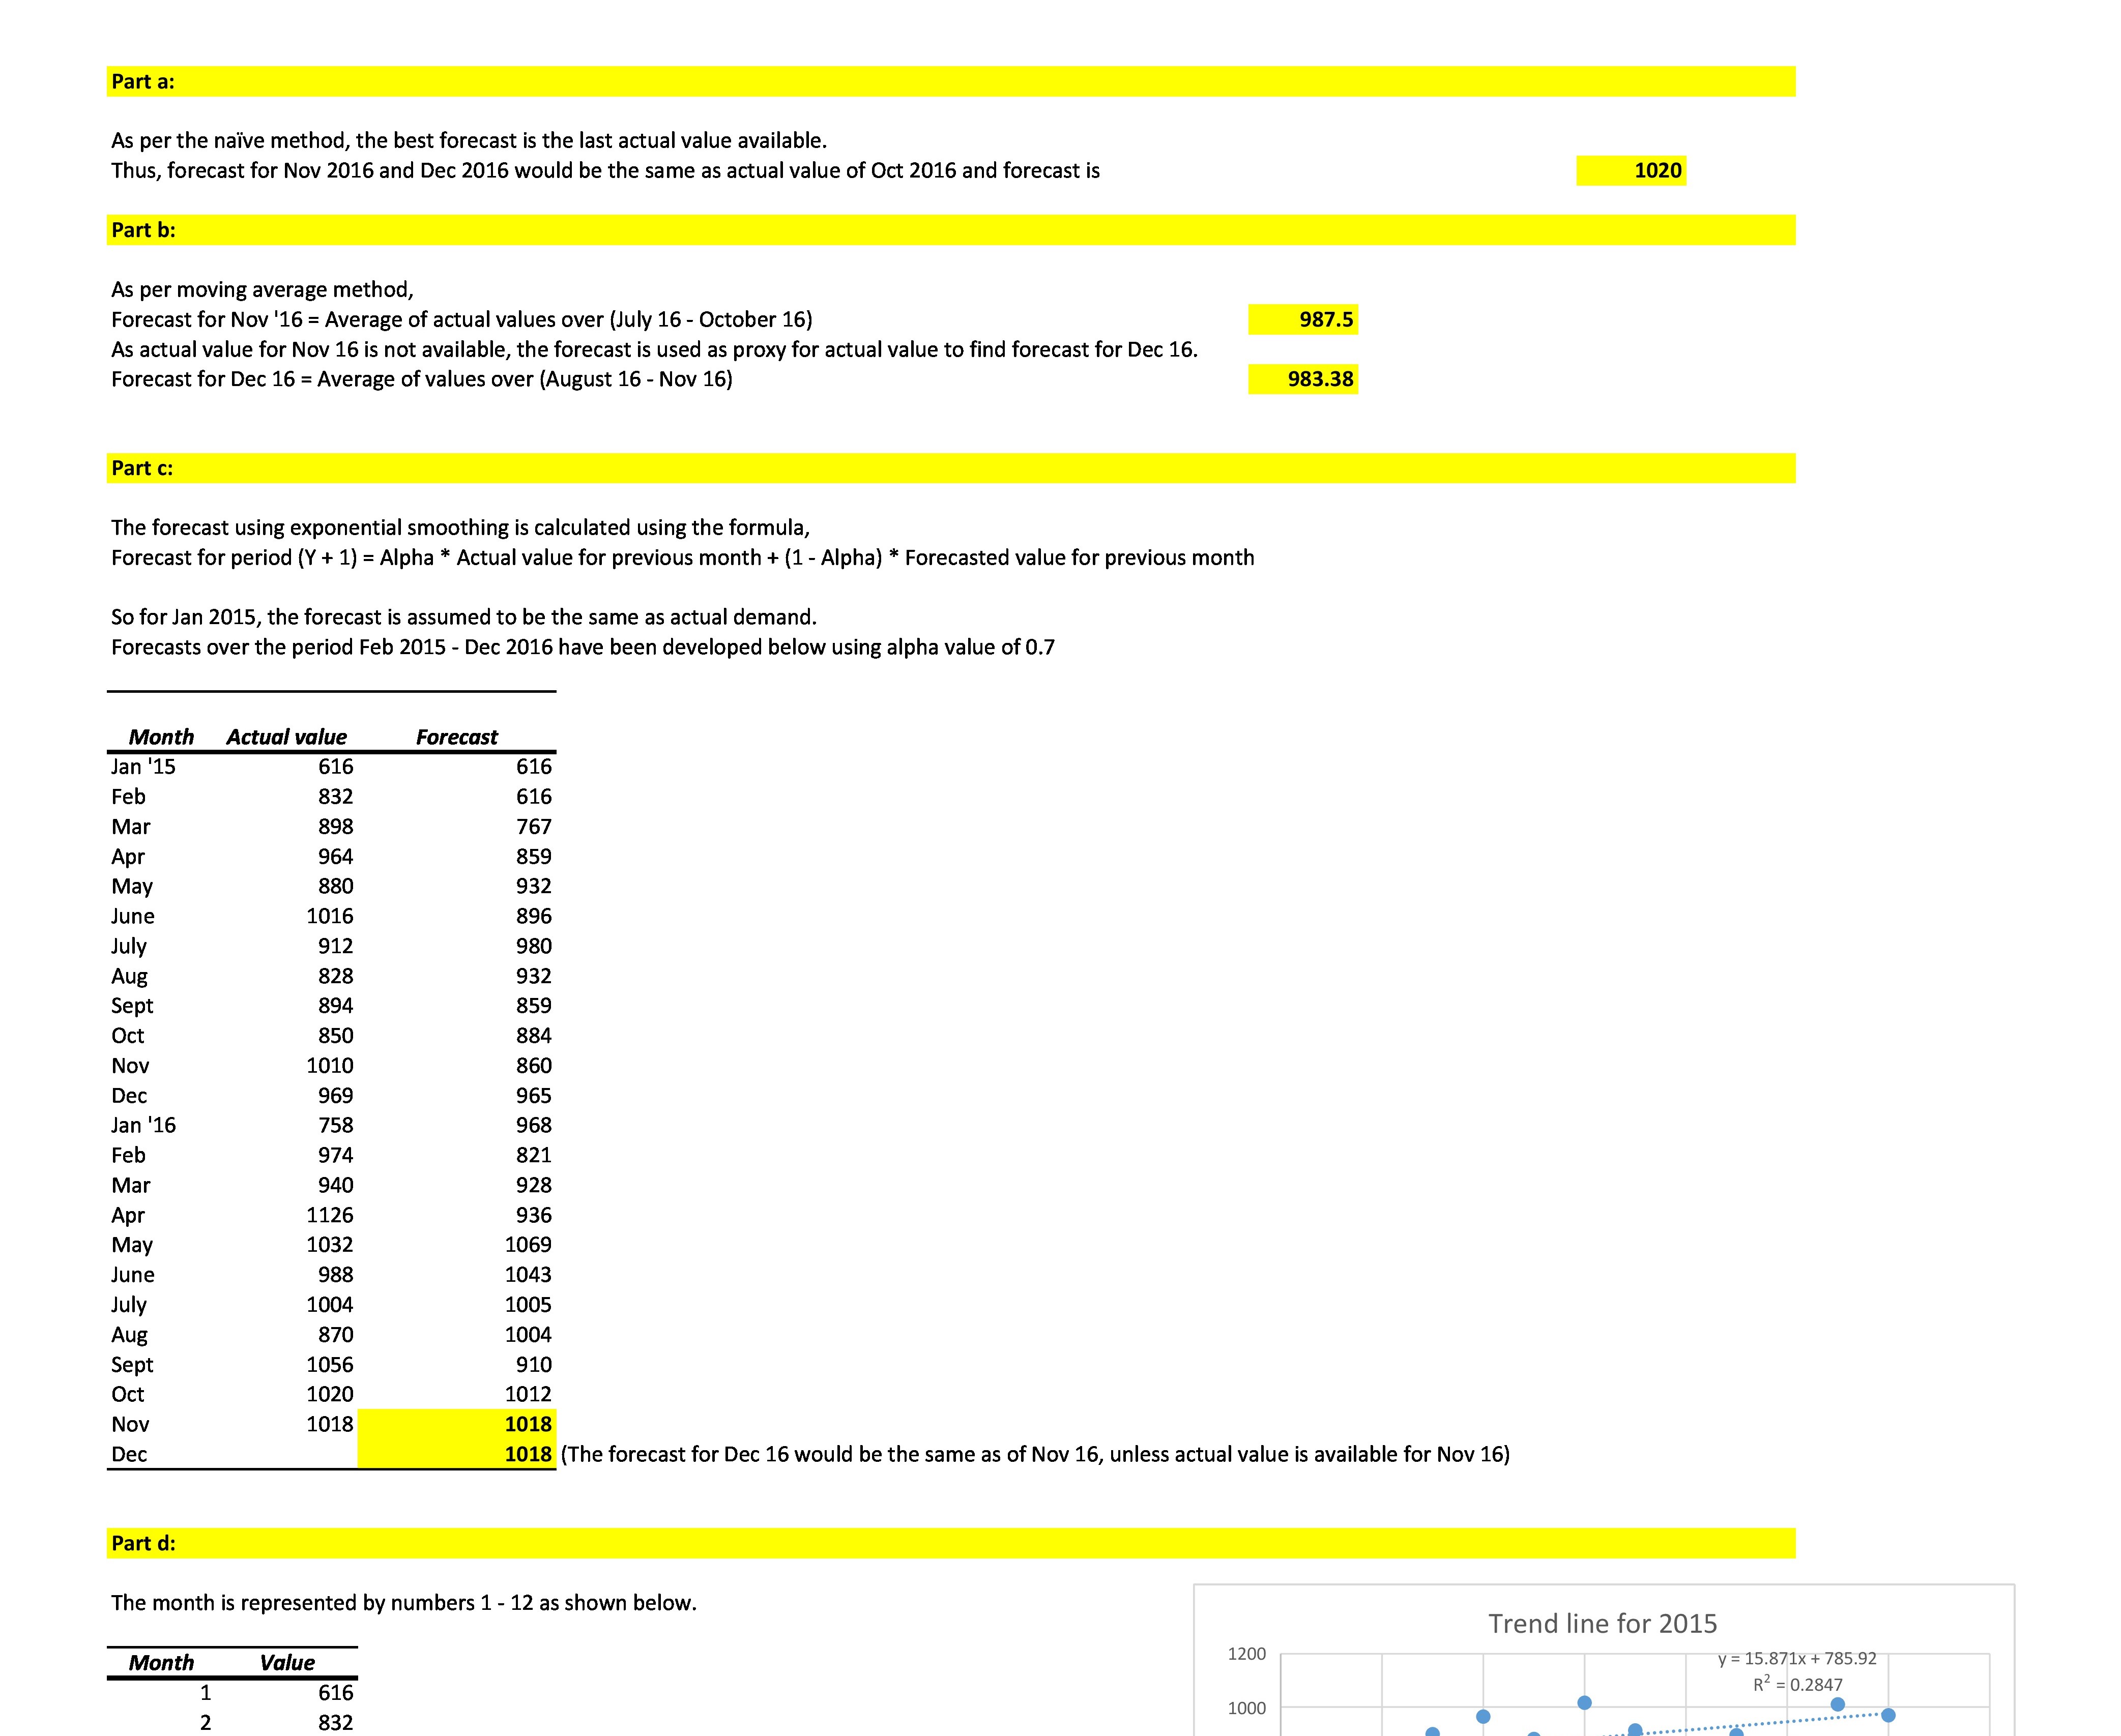Click the Trend line for 2015 chart title
The width and height of the screenshot is (2121, 1736).
[1602, 1623]
